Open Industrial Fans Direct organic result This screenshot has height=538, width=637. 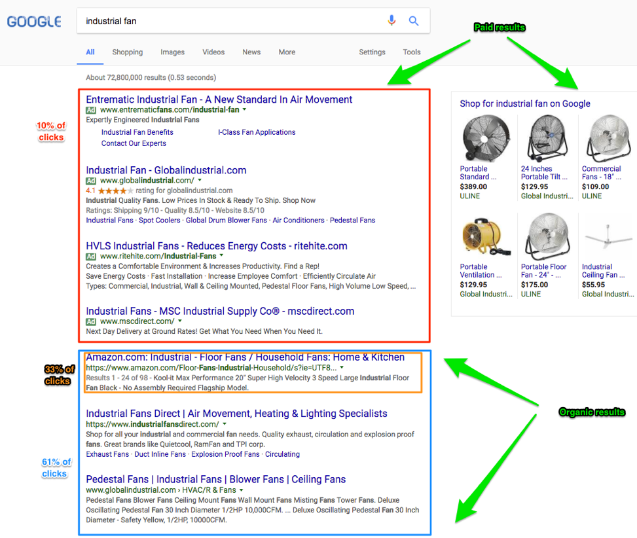tap(236, 414)
